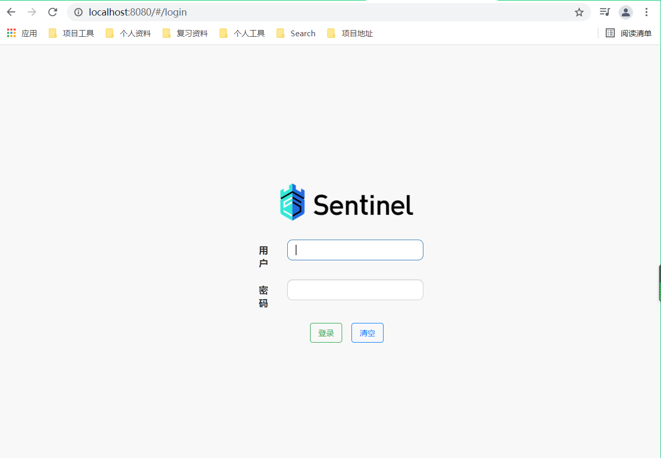Viewport: 661px width, 458px height.
Task: Open the Chrome profile avatar
Action: coord(626,12)
